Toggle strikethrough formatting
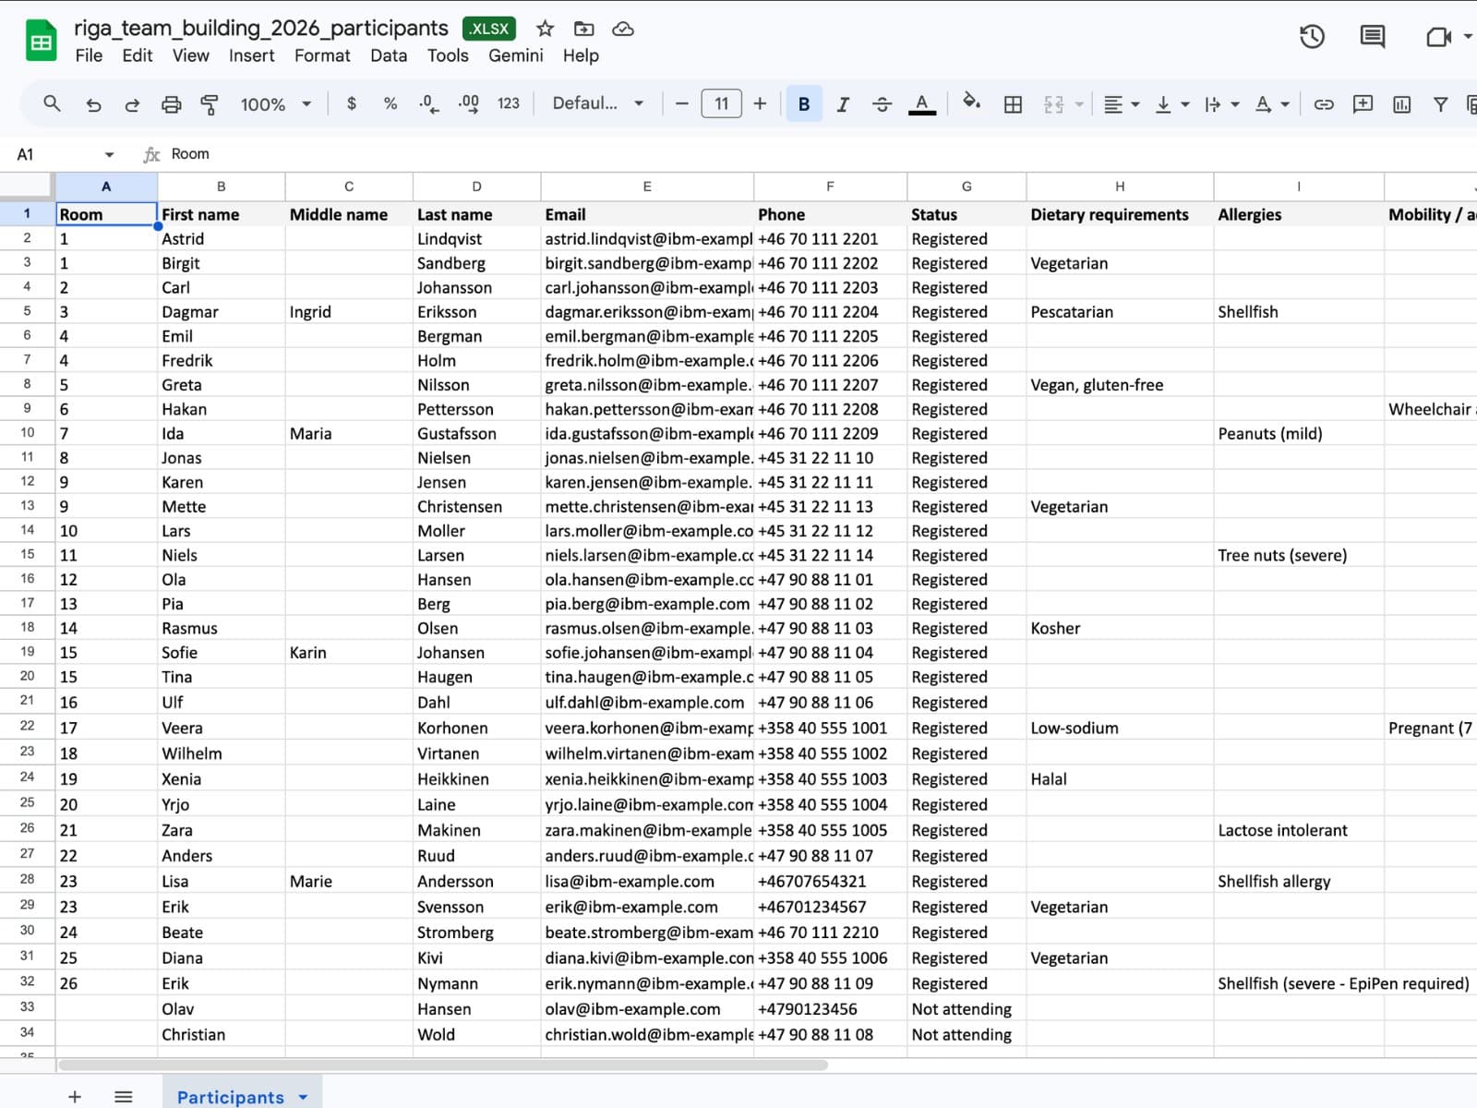The image size is (1477, 1108). point(882,103)
